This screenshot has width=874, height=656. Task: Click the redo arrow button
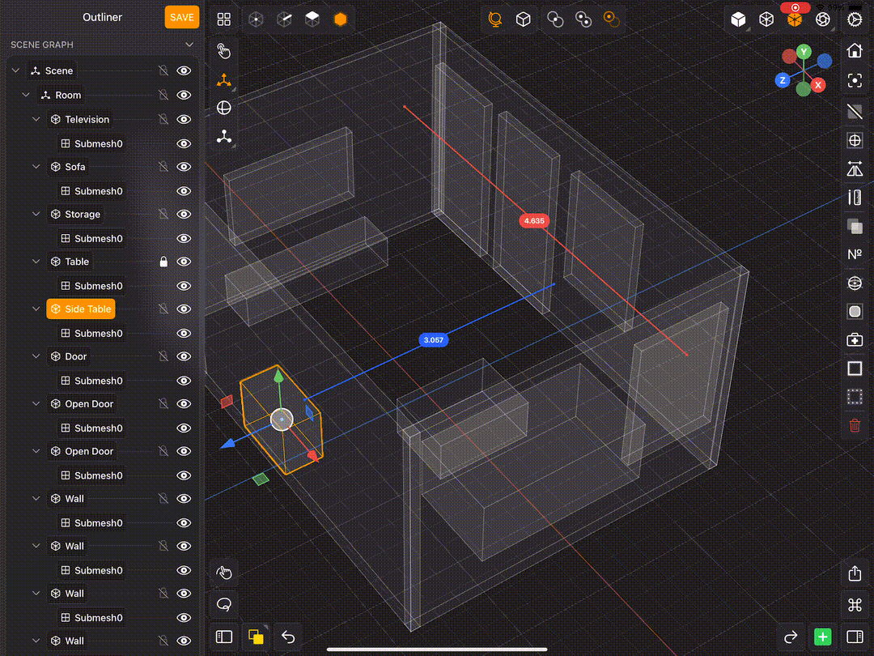tap(790, 637)
